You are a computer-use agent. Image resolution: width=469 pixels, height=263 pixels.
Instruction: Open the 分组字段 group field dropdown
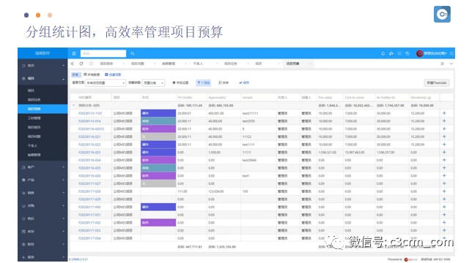tap(153, 83)
